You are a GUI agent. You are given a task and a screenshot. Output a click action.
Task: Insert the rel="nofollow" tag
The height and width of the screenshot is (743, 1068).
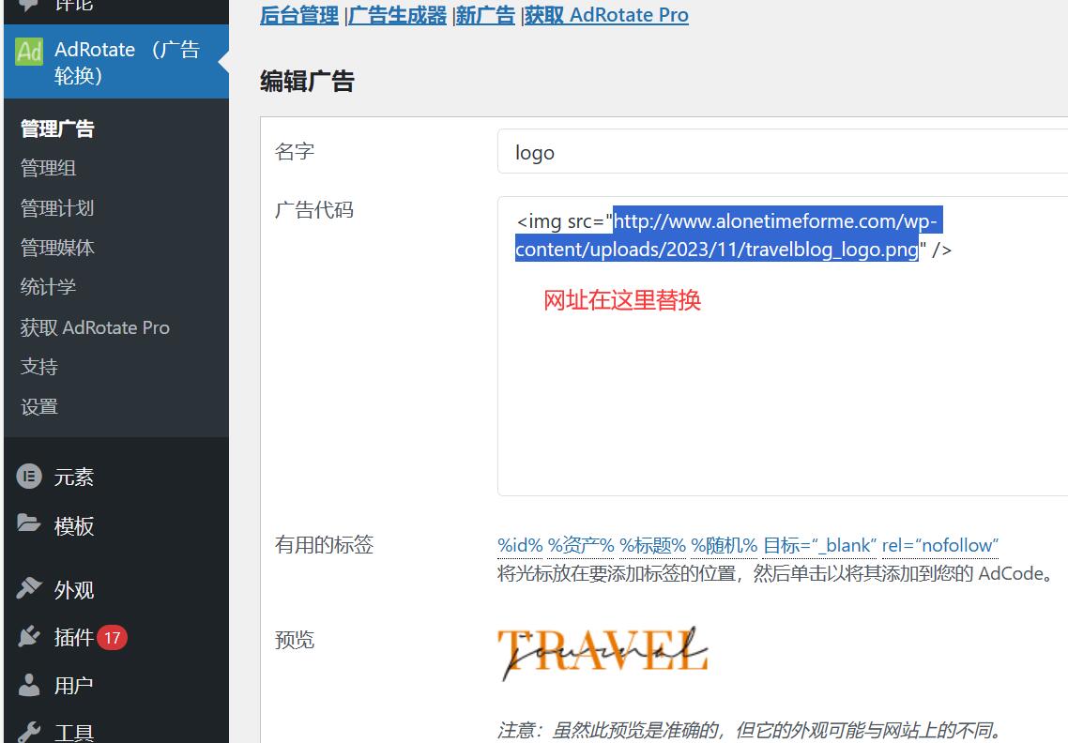(x=940, y=545)
